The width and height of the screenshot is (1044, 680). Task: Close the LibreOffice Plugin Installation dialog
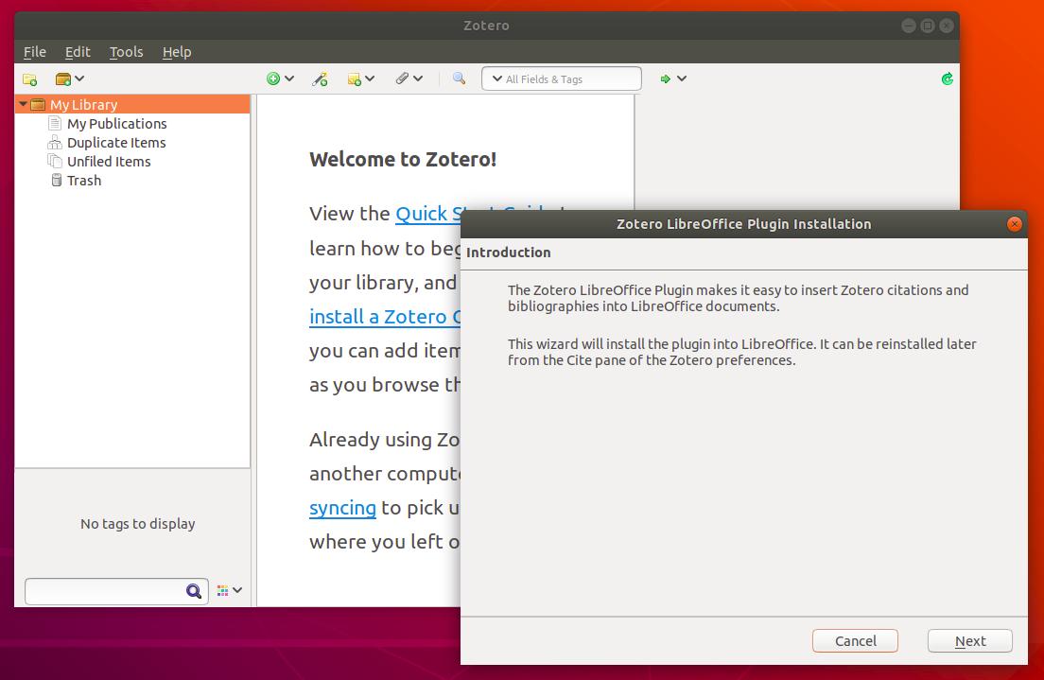tap(1014, 224)
